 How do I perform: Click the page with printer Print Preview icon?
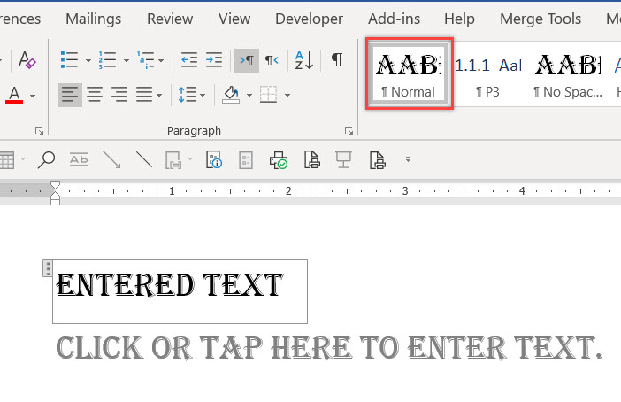311,159
